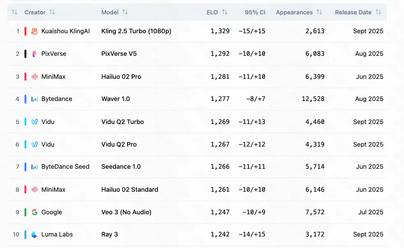Click the 95% CI column header

(255, 12)
